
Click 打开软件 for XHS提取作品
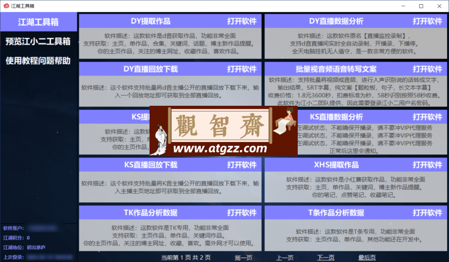pyautogui.click(x=427, y=165)
